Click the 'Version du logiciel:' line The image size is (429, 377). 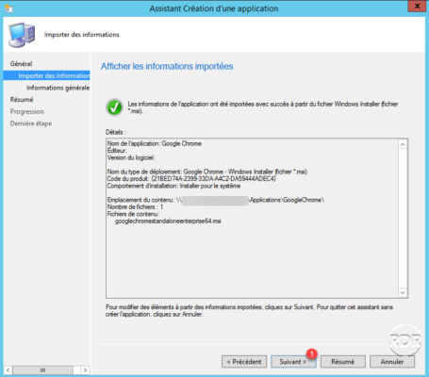point(131,157)
